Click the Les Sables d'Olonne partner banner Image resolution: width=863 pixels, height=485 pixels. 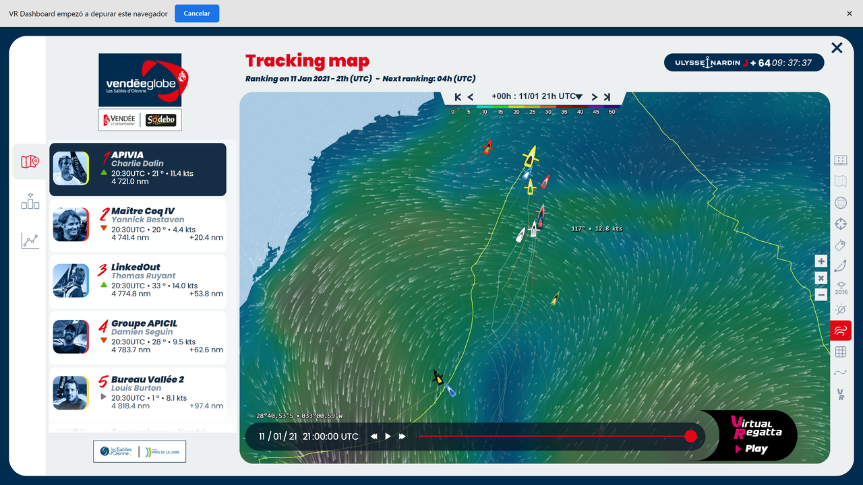140,451
